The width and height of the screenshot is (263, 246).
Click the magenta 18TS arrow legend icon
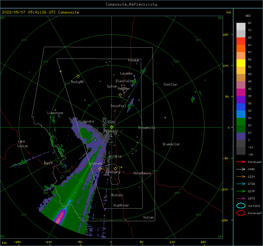(x=241, y=198)
